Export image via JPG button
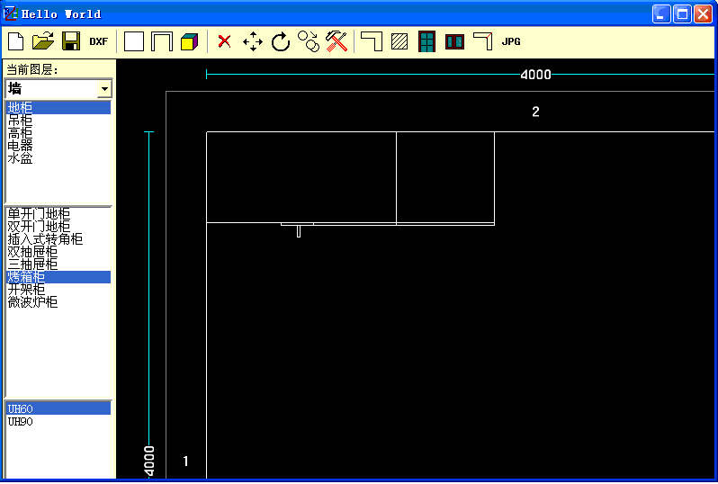 click(511, 41)
